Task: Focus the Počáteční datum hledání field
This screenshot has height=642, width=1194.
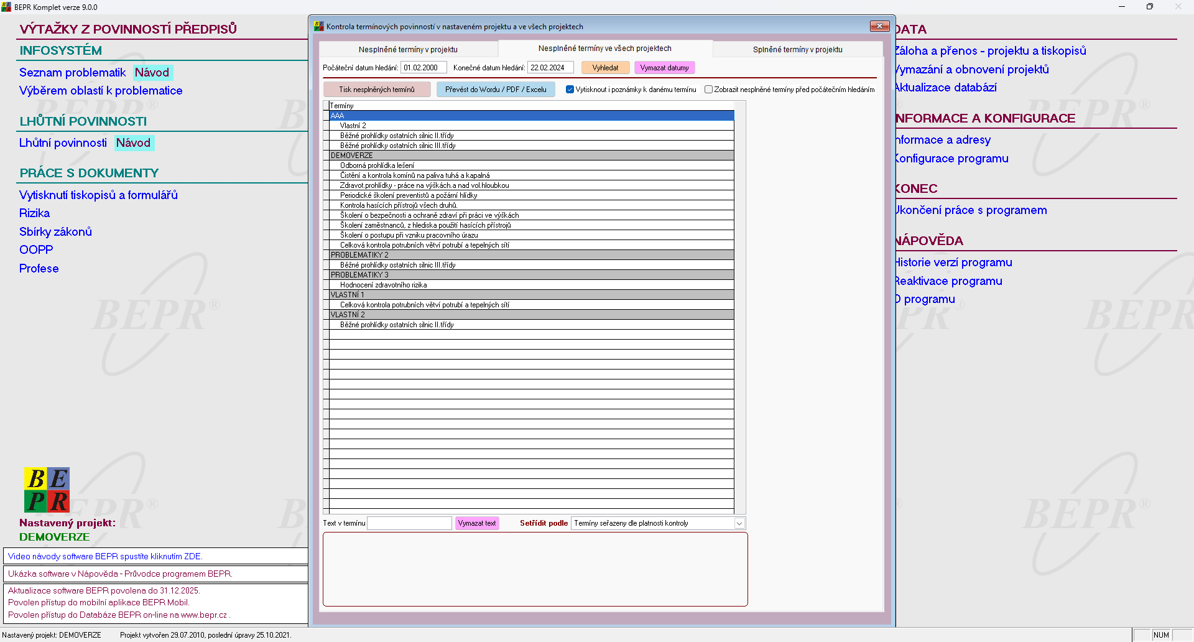Action: [423, 68]
